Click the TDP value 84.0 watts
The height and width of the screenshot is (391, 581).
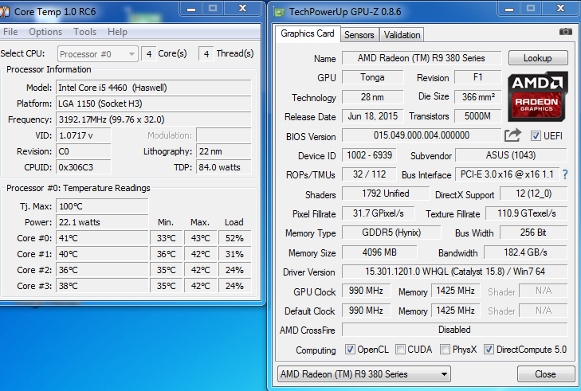click(224, 167)
